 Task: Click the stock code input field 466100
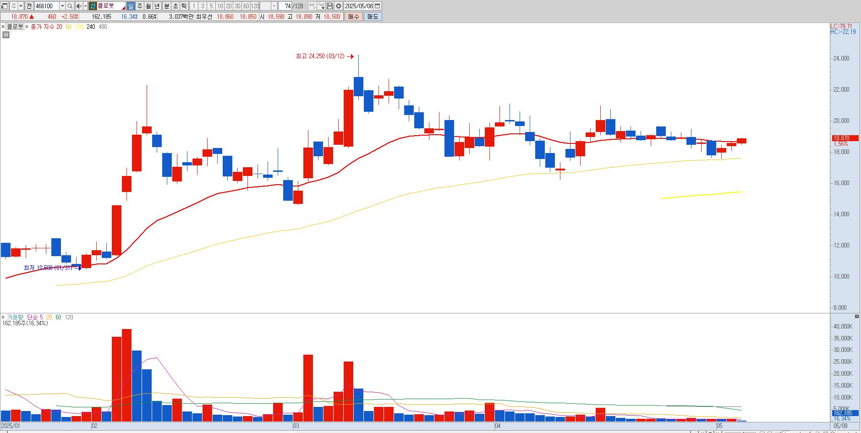[x=47, y=6]
